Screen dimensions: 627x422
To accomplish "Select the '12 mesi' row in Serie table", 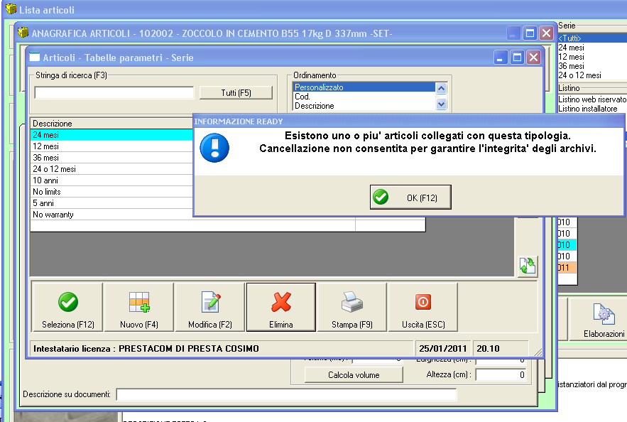I will point(111,146).
